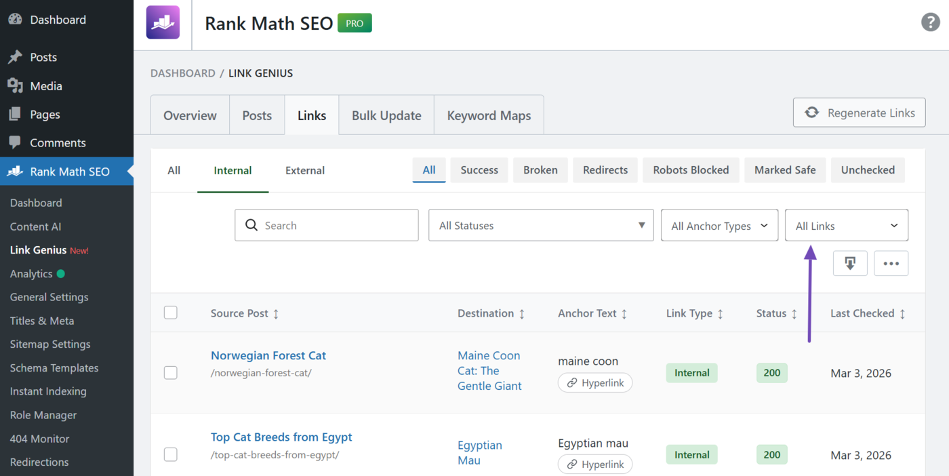Check the select-all checkbox in table header
Image resolution: width=949 pixels, height=476 pixels.
[170, 313]
